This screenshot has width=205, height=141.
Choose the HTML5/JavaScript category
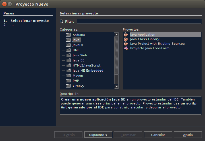point(86,65)
